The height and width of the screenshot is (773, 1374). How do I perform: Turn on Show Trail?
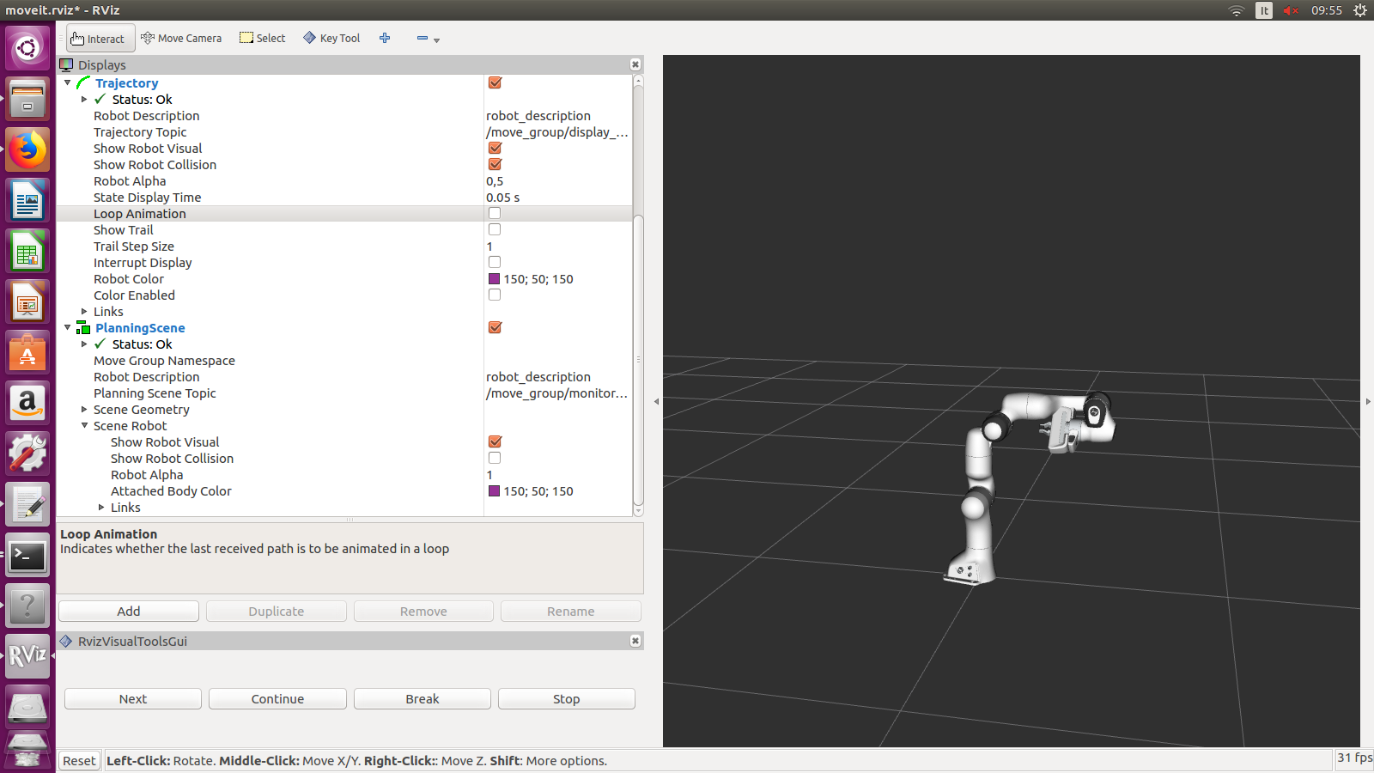pyautogui.click(x=494, y=229)
